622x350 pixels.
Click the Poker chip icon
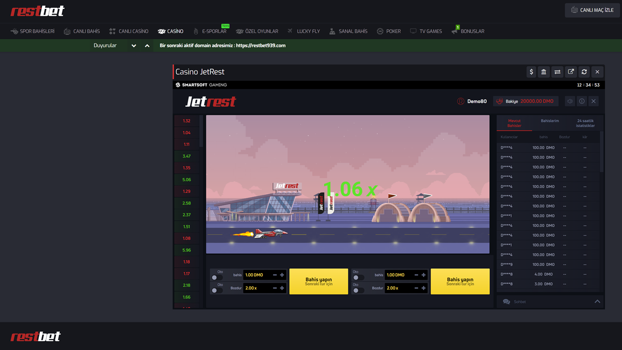[x=380, y=31]
